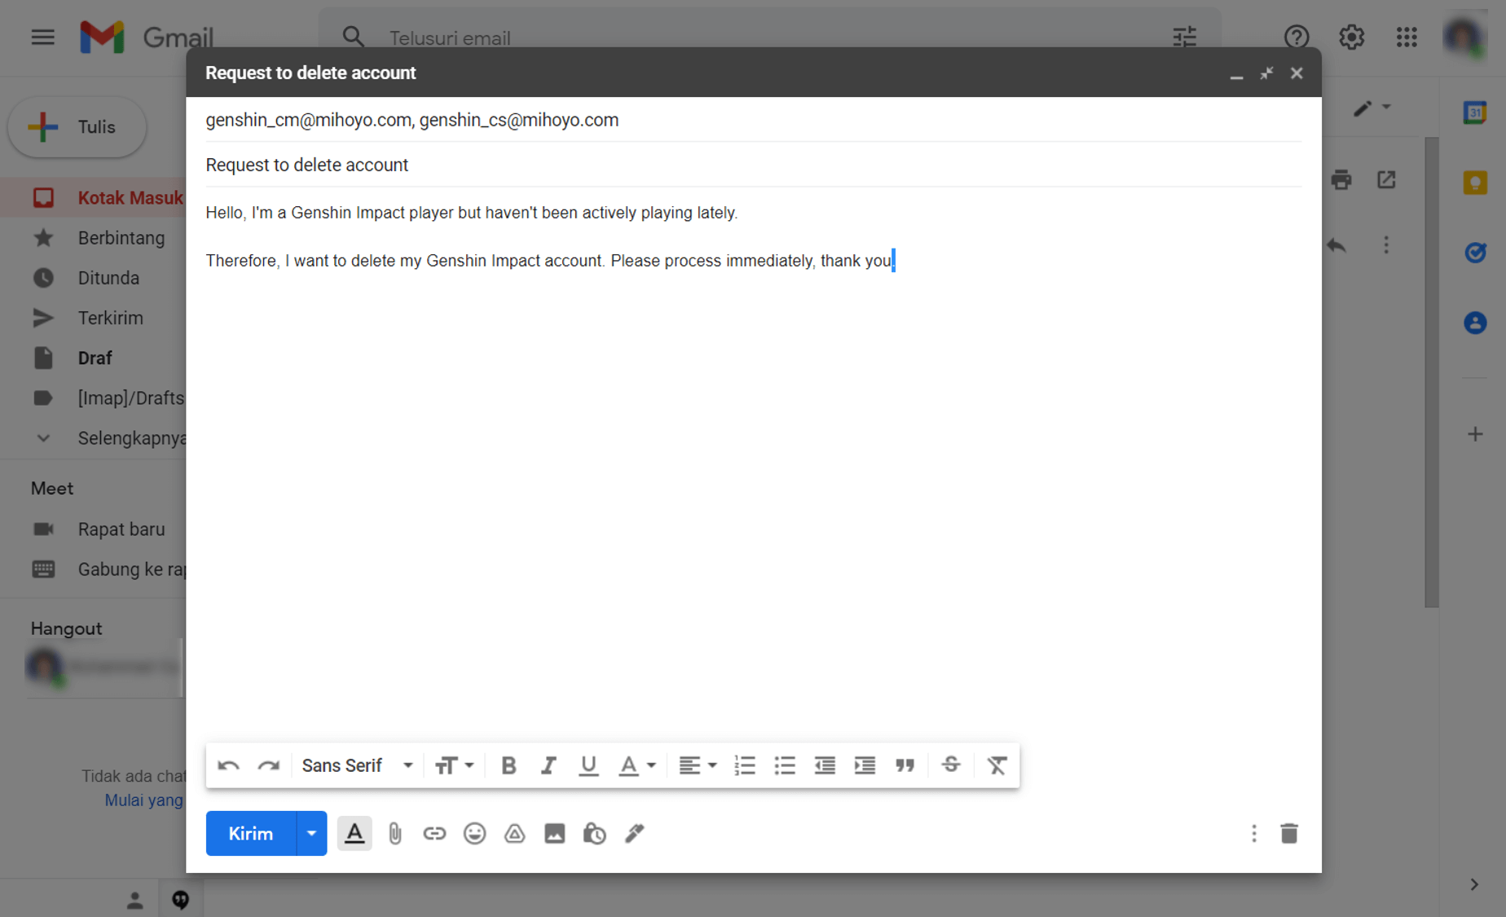Insert a bulleted list
This screenshot has height=917, width=1506.
785,765
